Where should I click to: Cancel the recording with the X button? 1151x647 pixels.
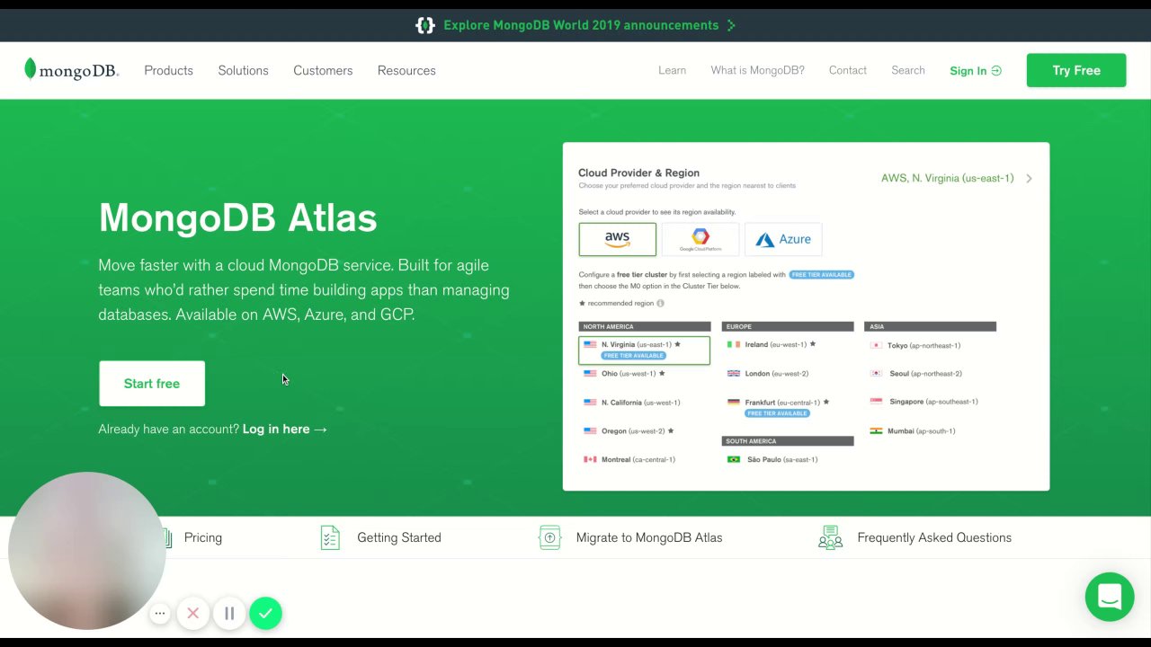tap(192, 613)
